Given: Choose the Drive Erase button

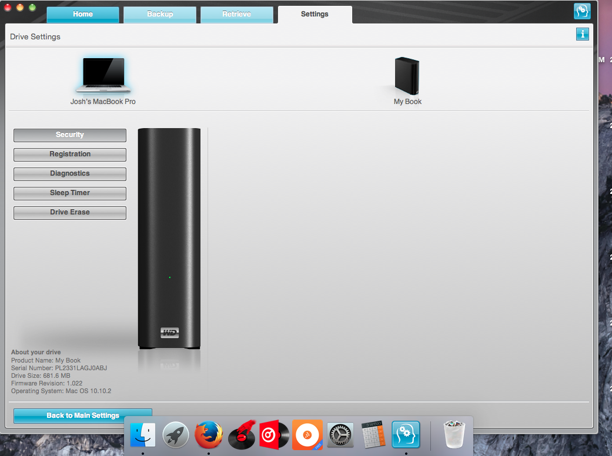Looking at the screenshot, I should pos(70,213).
